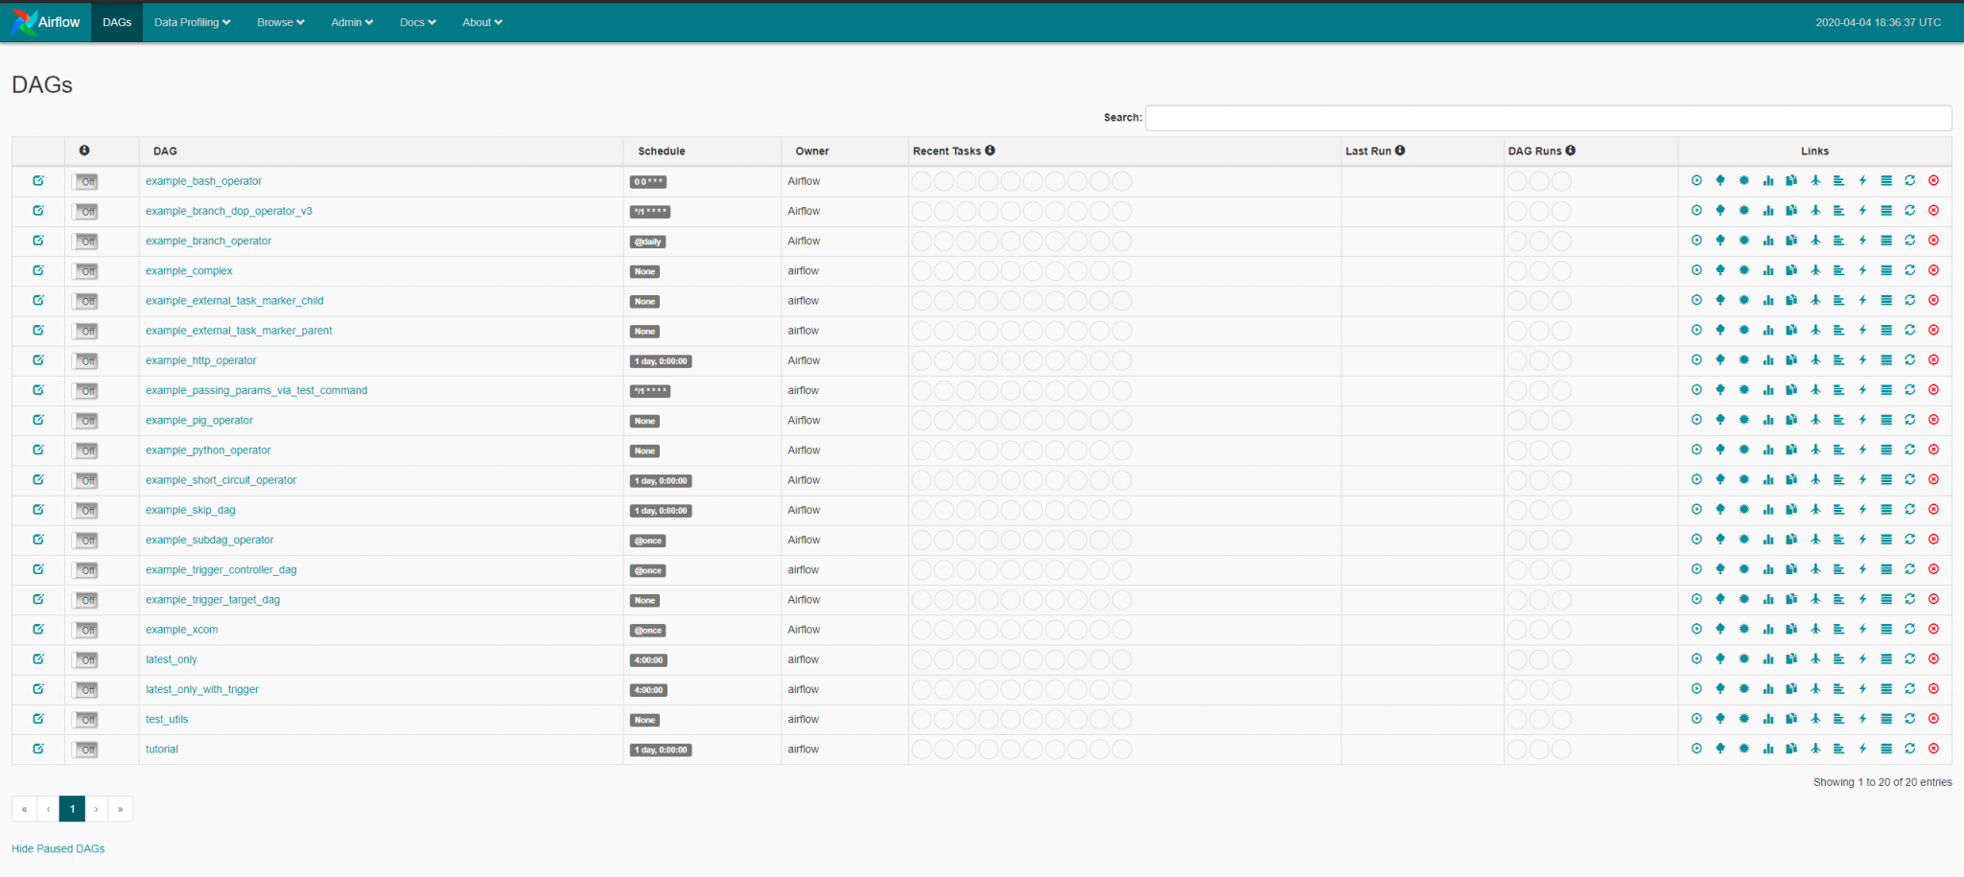This screenshot has height=877, width=1964.
Task: Open Graph View for example_python_operator
Action: click(1743, 450)
